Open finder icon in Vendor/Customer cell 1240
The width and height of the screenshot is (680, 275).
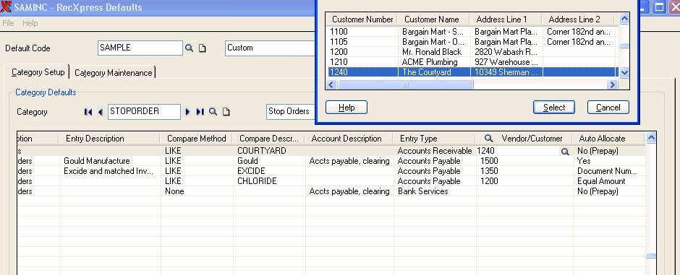[x=565, y=152]
